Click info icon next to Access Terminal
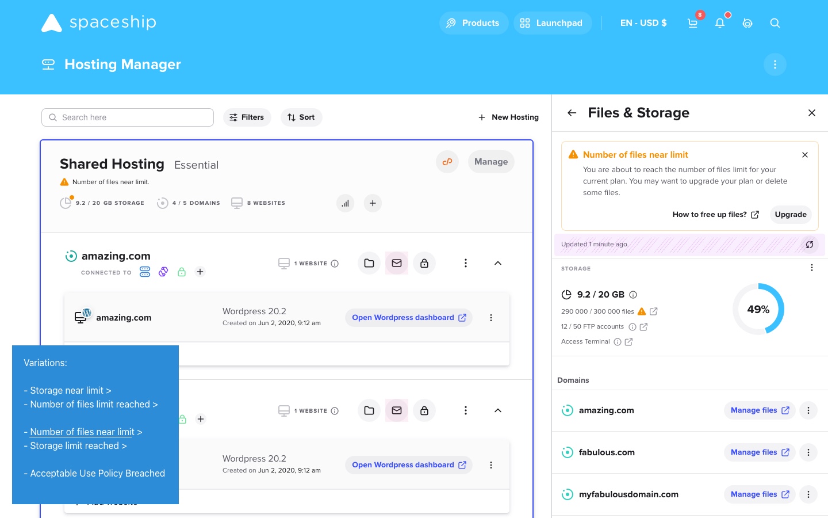 click(x=618, y=342)
